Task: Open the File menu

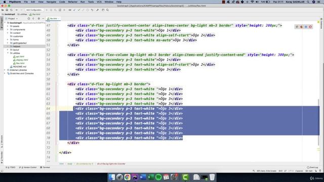Action: point(26,2)
